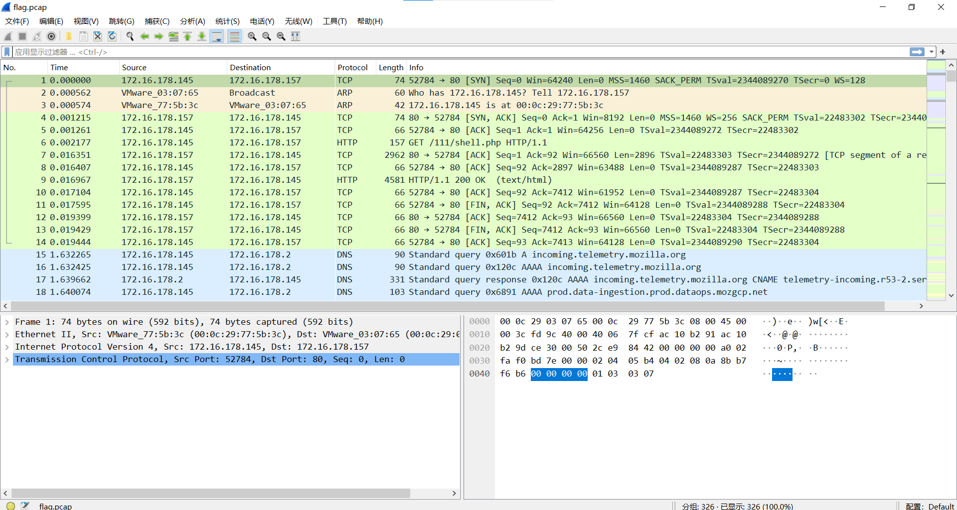Open the 统计(S) menu

click(x=227, y=21)
